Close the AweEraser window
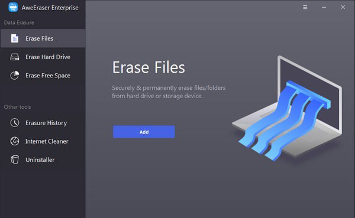This screenshot has width=355, height=218. tap(343, 7)
